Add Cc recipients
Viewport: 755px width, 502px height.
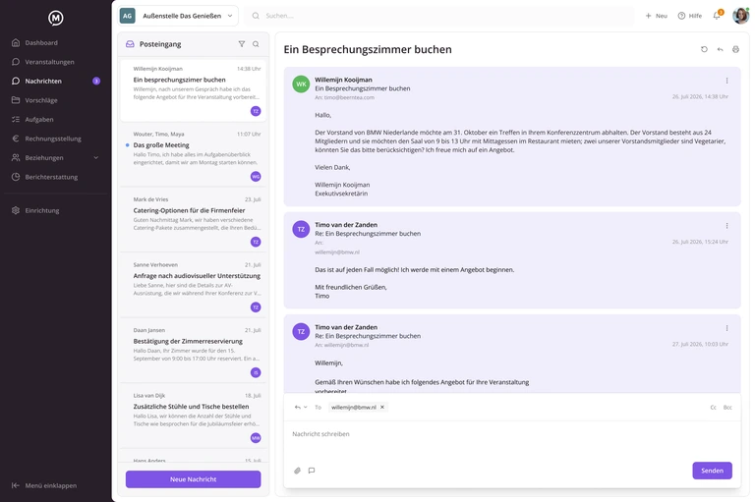pyautogui.click(x=713, y=407)
